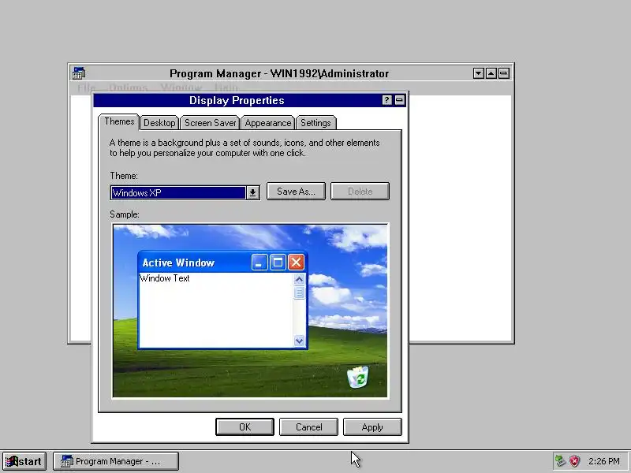Click the Bliss wallpaper preview image

click(x=250, y=311)
